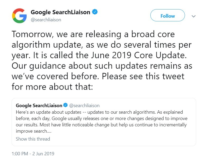Open the tweet options chevron menu

(x=194, y=16)
